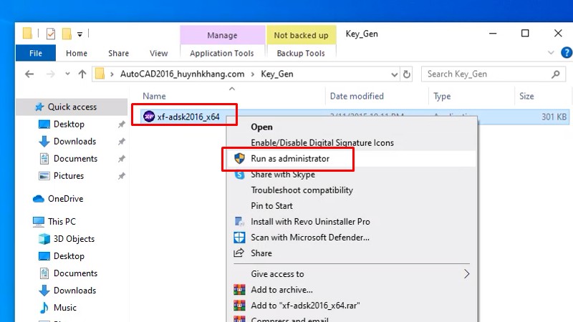Choose Pin to Start in context menu

[x=271, y=206]
